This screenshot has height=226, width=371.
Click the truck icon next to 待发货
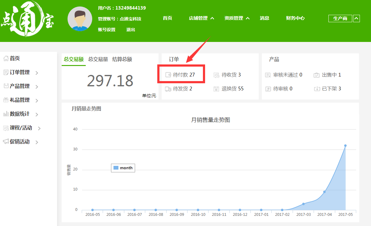168,89
